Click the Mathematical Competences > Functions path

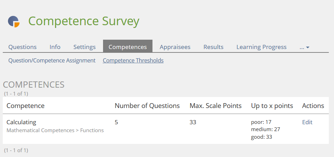(x=55, y=130)
